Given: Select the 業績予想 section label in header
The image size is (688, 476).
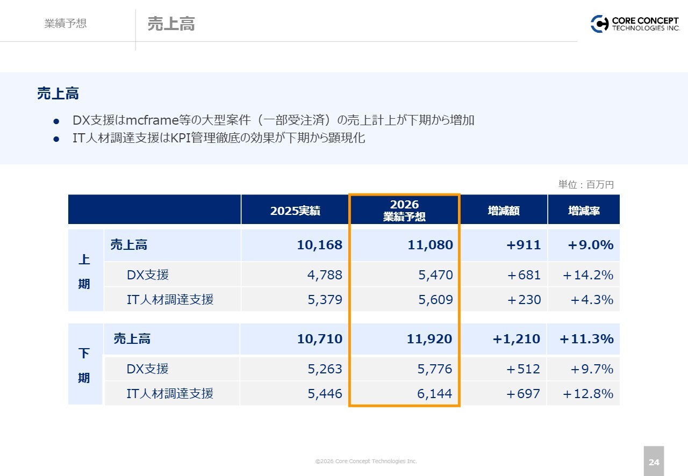Looking at the screenshot, I should tap(65, 24).
